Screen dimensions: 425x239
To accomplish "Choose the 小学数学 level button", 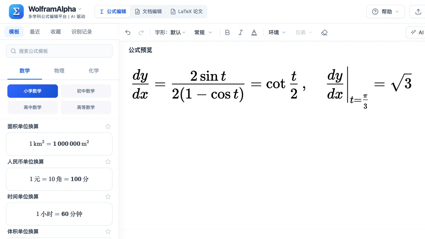I will 33,91.
